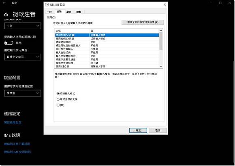Close the 微軟注音 設定 dialog
Viewport: 235px width, 166px height.
(x=165, y=4)
